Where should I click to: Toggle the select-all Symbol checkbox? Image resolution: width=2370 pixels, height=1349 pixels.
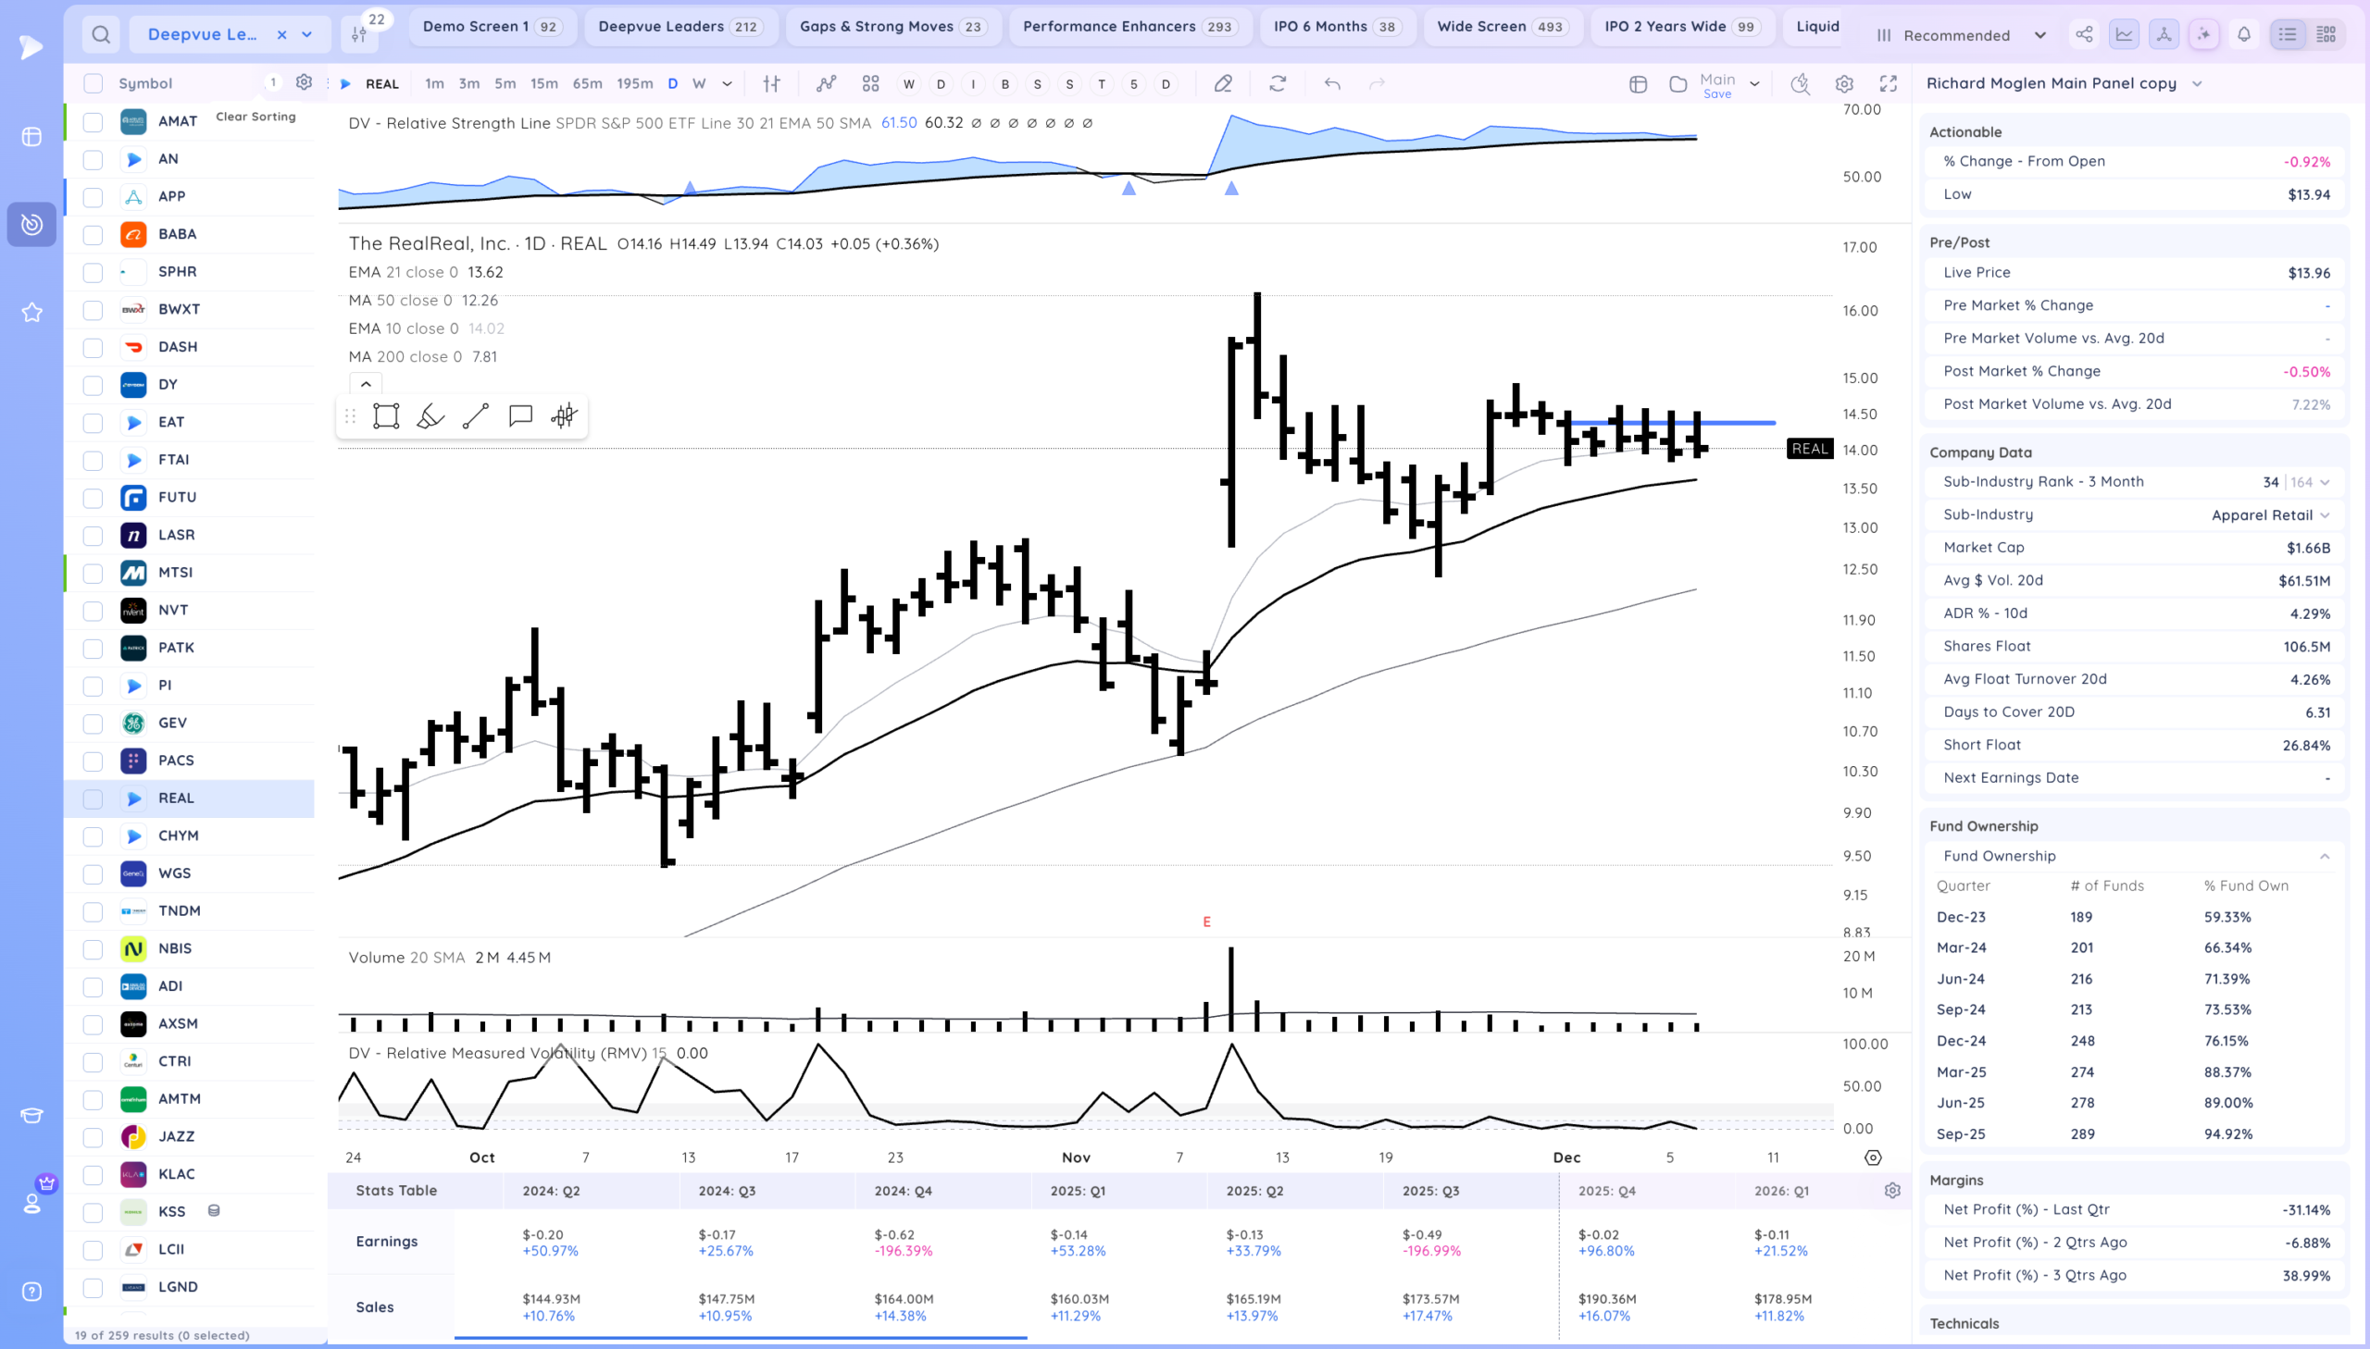tap(93, 83)
